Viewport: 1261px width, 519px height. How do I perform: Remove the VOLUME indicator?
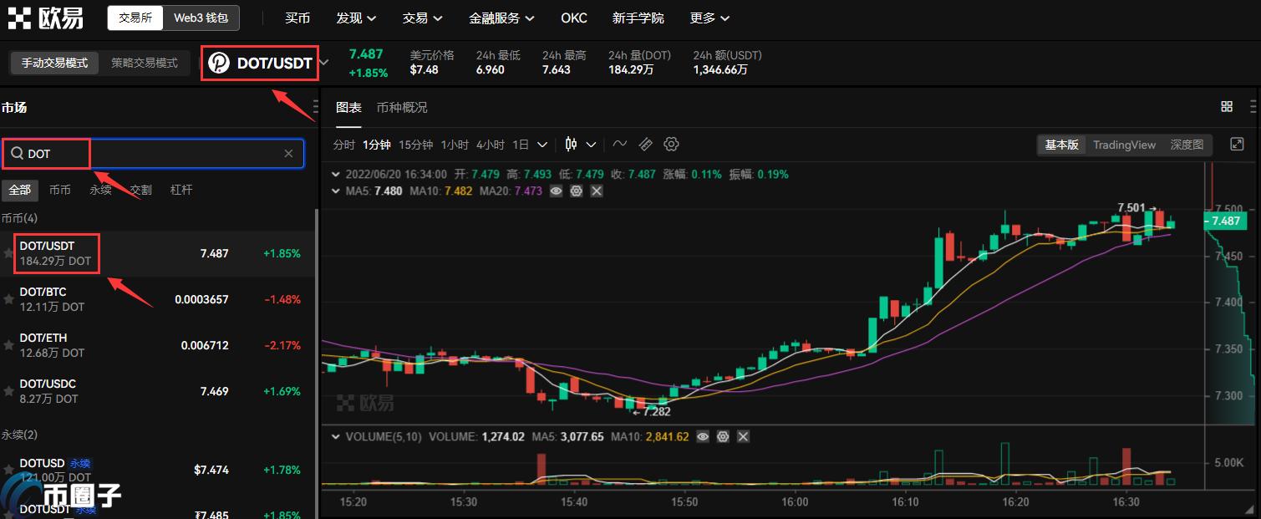(743, 437)
